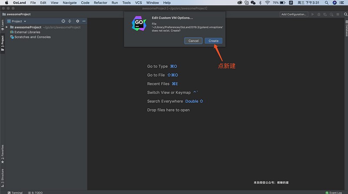Open the Window menu
348x194 pixels.
point(153,3)
